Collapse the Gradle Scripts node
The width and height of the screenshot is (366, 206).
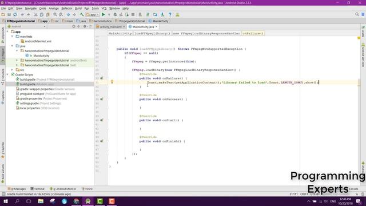tap(7, 74)
